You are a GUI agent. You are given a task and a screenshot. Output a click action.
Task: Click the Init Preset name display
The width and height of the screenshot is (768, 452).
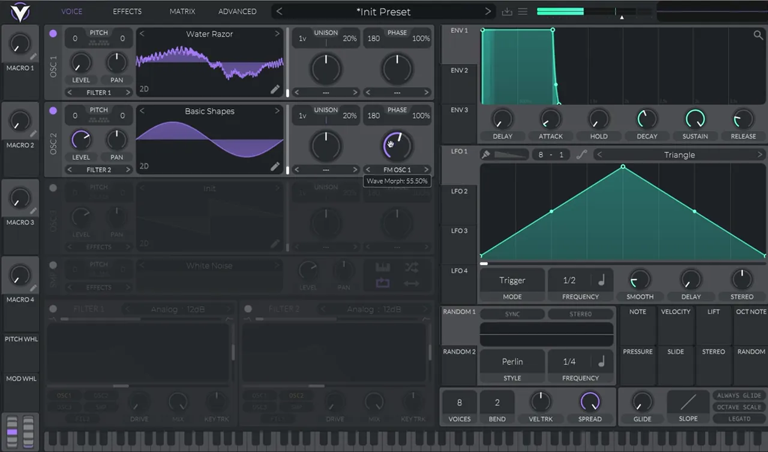click(383, 11)
